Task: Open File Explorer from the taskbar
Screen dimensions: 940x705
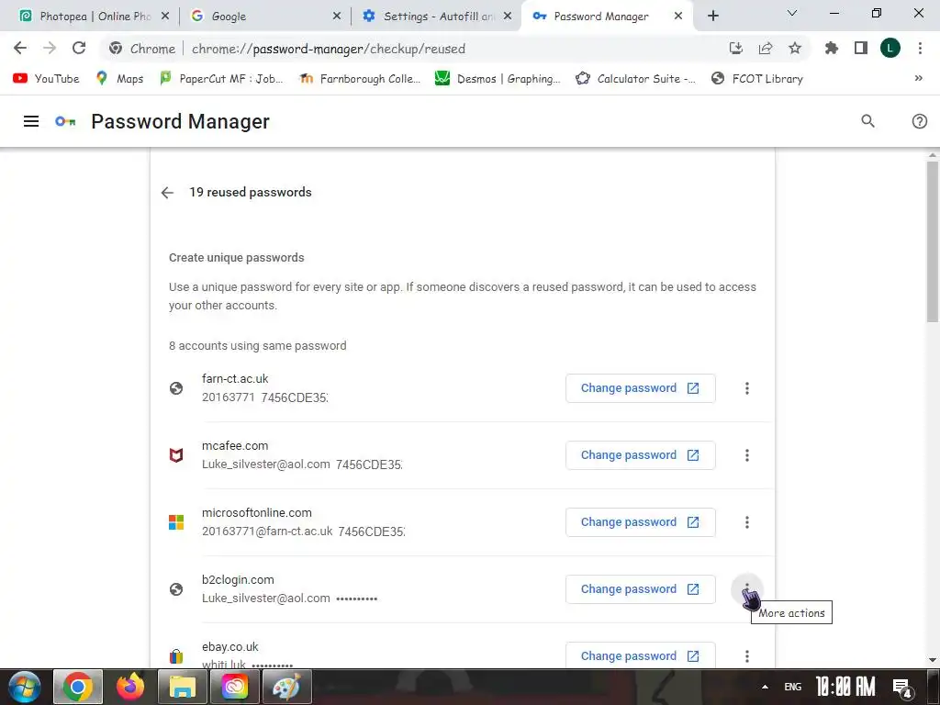Action: [183, 687]
